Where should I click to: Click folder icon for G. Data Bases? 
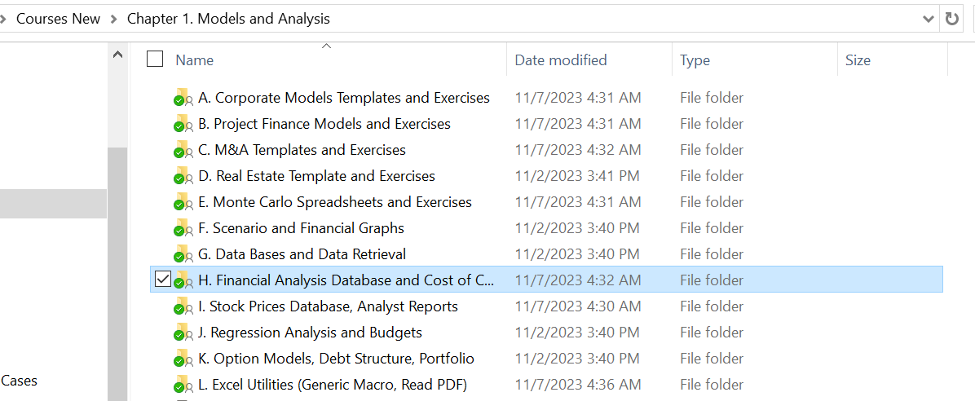183,254
